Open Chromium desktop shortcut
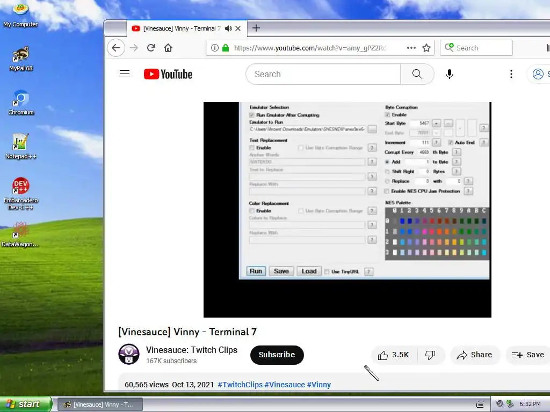This screenshot has height=412, width=550. pos(21,103)
